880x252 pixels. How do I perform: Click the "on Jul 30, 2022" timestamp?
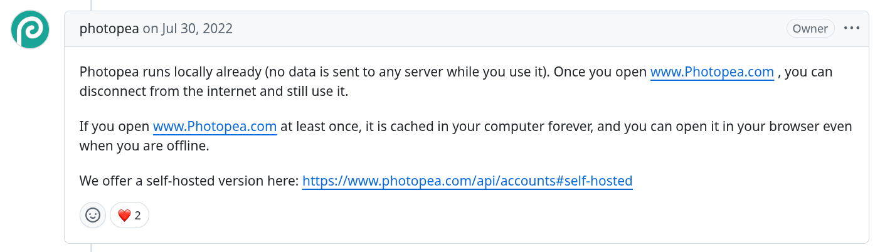click(188, 29)
